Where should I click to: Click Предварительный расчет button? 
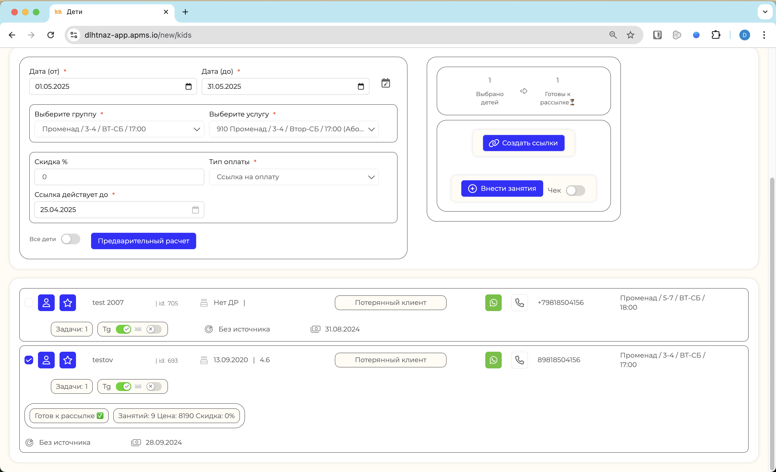tap(144, 241)
